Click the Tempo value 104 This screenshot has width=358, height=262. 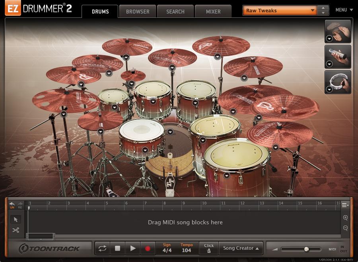pyautogui.click(x=186, y=250)
